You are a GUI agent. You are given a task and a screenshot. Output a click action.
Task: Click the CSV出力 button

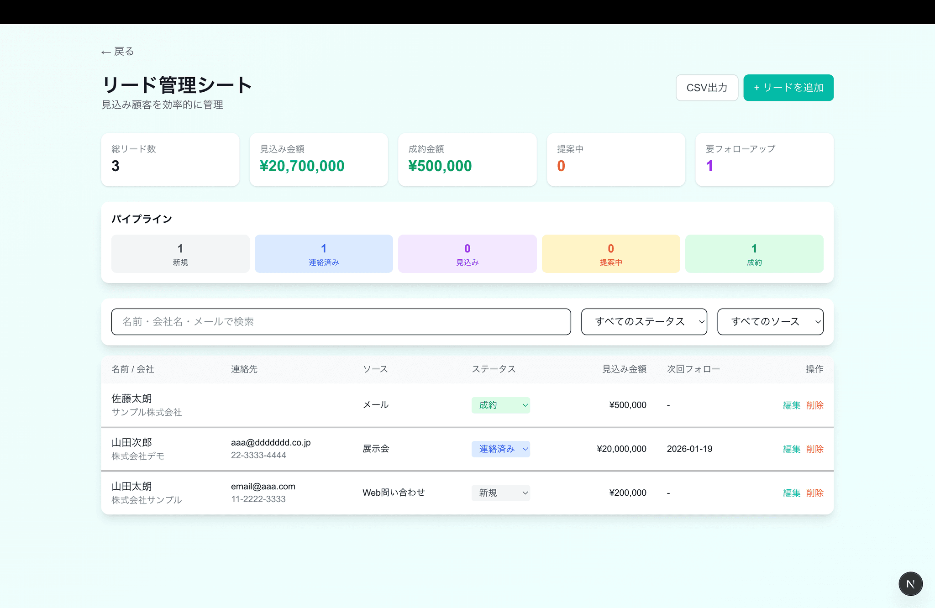pyautogui.click(x=707, y=88)
